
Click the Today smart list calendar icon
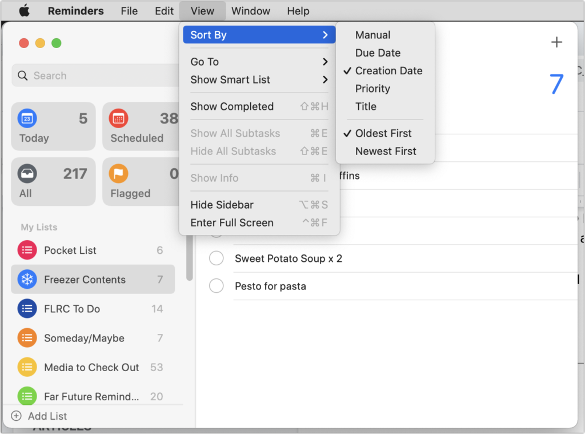27,119
